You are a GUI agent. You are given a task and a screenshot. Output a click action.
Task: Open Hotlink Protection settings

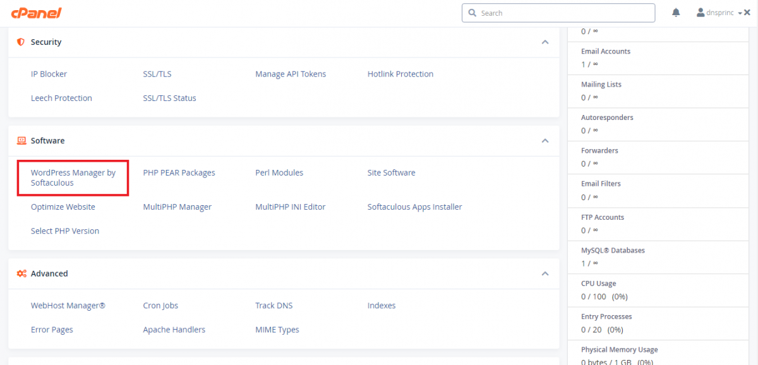coord(400,74)
